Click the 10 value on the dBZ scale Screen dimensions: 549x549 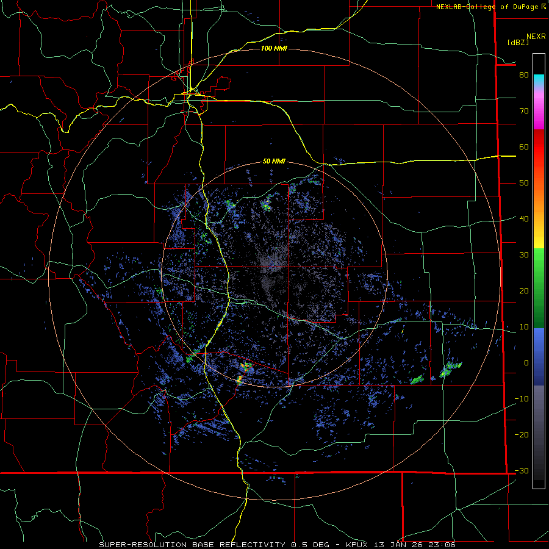524,327
